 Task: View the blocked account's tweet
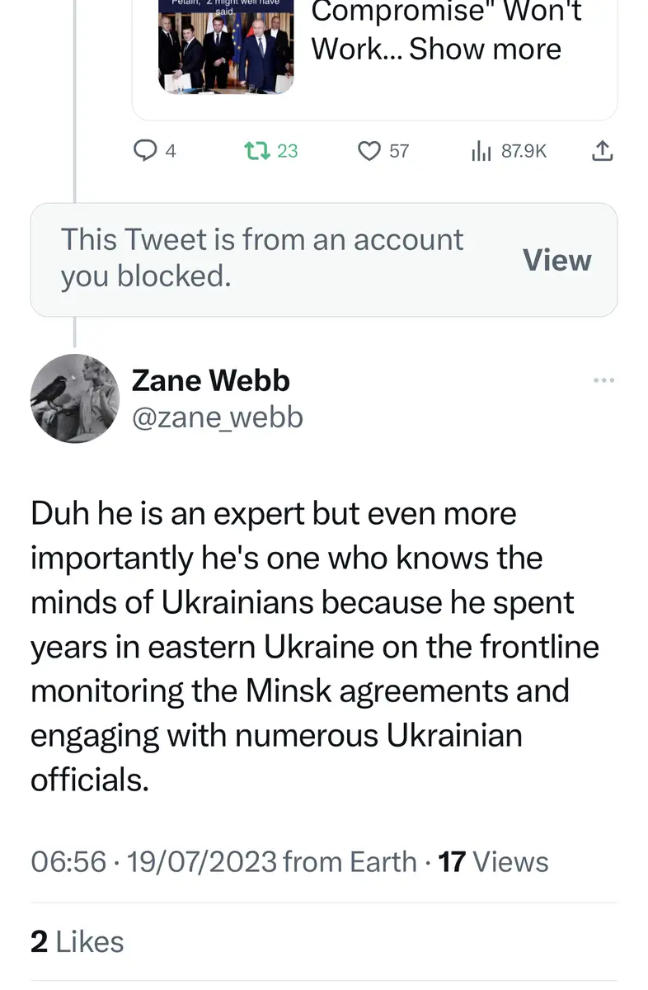(x=556, y=260)
